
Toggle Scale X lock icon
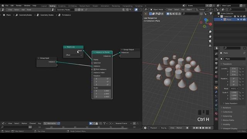pos(240,93)
